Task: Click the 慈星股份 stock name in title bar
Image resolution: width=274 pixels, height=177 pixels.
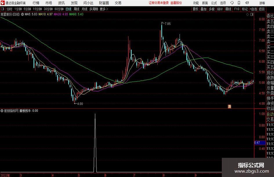Action: [176, 3]
